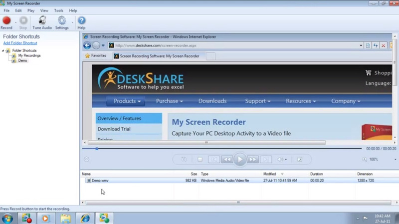399x224 pixels.
Task: Click Company menu in recorded webpage
Action: (x=346, y=101)
